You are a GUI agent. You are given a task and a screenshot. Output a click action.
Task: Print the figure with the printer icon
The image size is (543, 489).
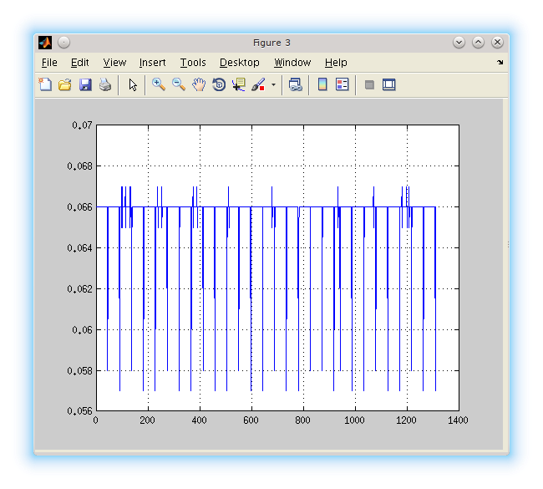pos(105,84)
